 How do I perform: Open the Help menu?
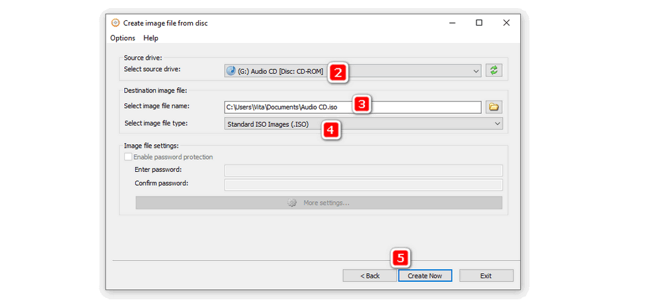coord(151,38)
